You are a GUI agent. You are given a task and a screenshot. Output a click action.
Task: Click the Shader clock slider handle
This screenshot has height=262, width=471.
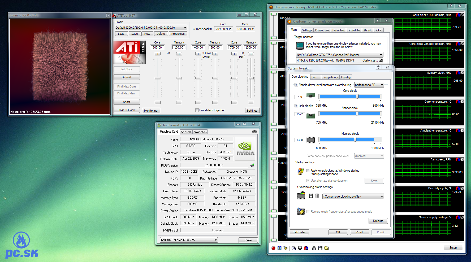tap(357, 114)
